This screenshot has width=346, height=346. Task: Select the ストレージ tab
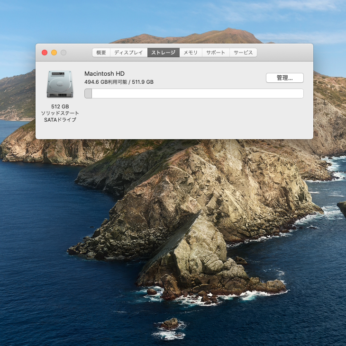click(x=163, y=53)
